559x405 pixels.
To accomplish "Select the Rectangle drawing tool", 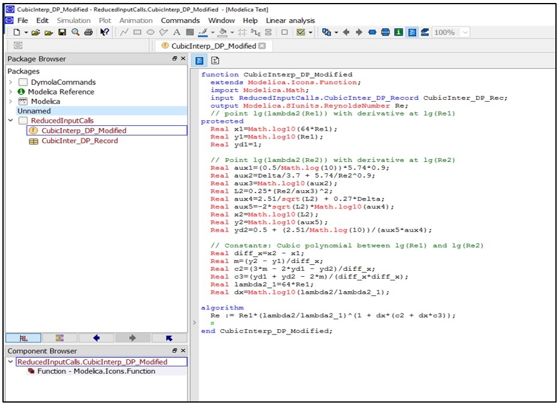I will pyautogui.click(x=137, y=32).
